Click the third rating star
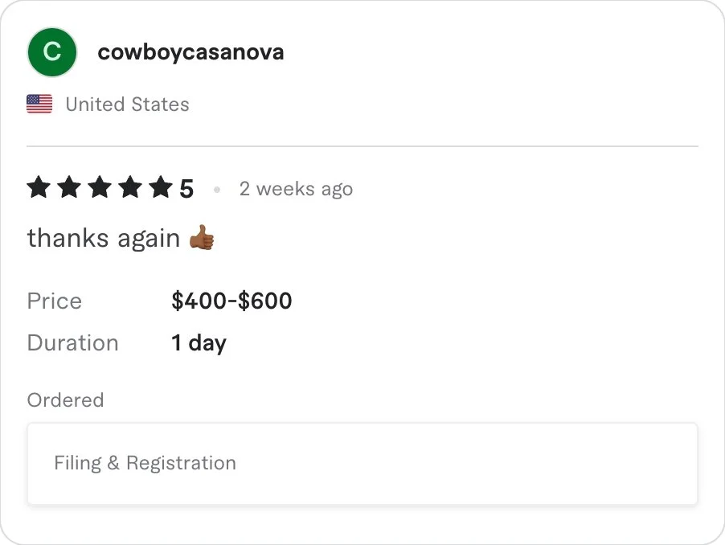 pos(100,188)
